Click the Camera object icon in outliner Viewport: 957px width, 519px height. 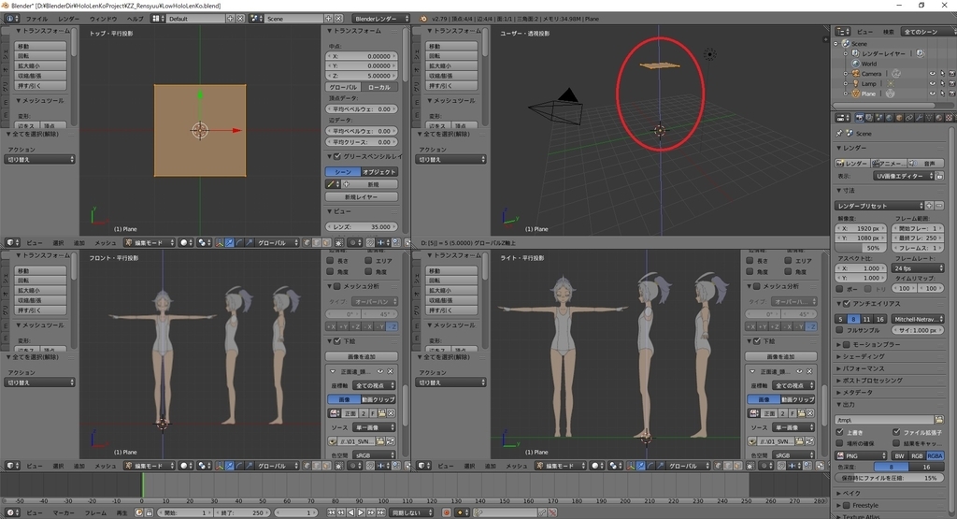point(856,73)
